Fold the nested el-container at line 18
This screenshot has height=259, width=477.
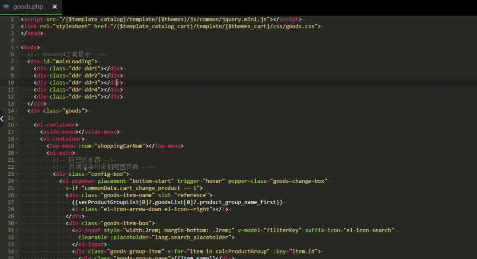coord(17,139)
